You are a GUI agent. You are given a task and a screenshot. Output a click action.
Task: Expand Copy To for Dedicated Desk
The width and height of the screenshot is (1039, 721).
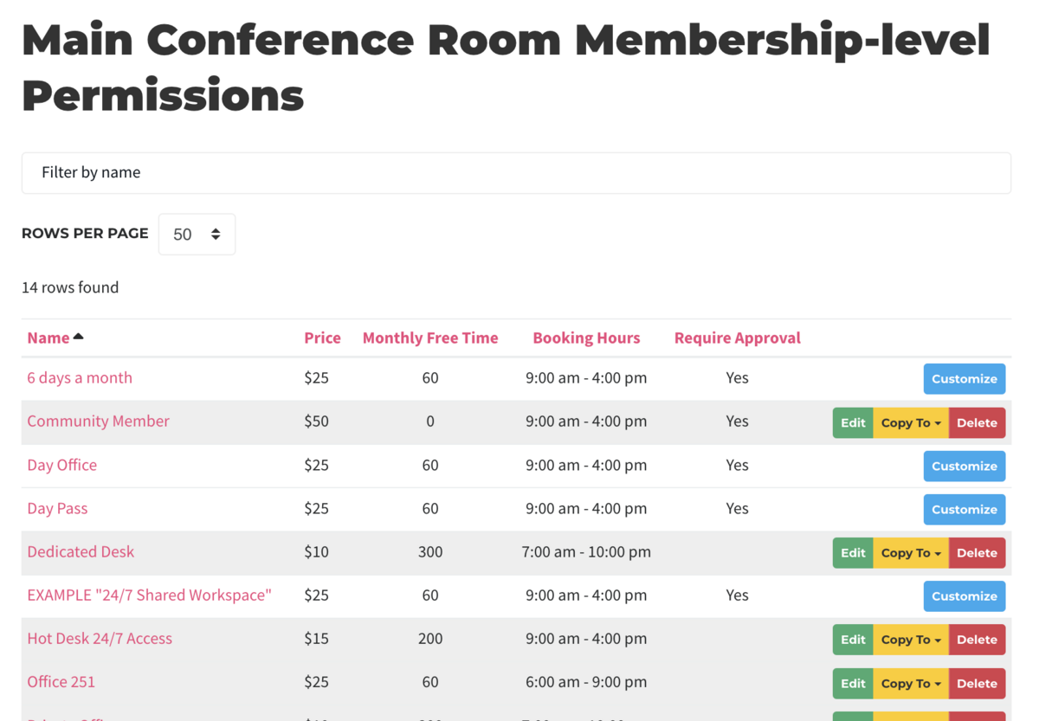911,553
